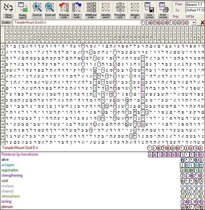Go to Previous code
The image size is (205, 210).
pyautogui.click(x=64, y=7)
